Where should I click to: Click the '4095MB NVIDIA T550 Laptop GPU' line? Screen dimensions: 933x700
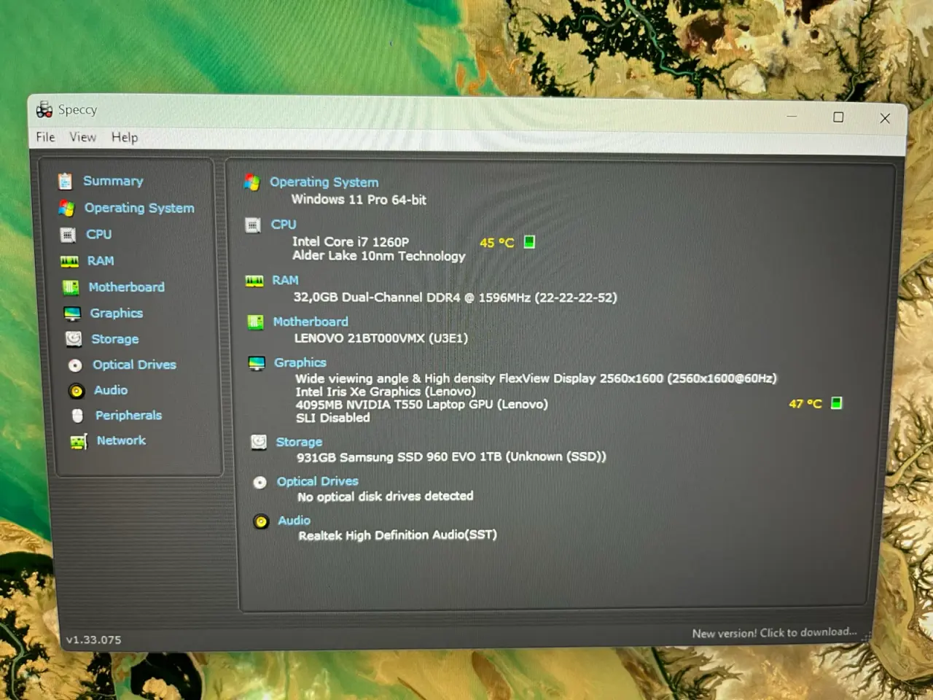[x=421, y=405]
